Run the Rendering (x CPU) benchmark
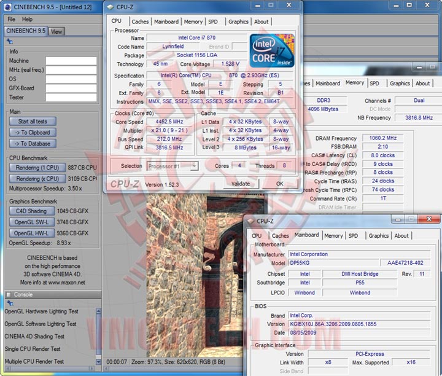The height and width of the screenshot is (376, 442). [x=37, y=179]
